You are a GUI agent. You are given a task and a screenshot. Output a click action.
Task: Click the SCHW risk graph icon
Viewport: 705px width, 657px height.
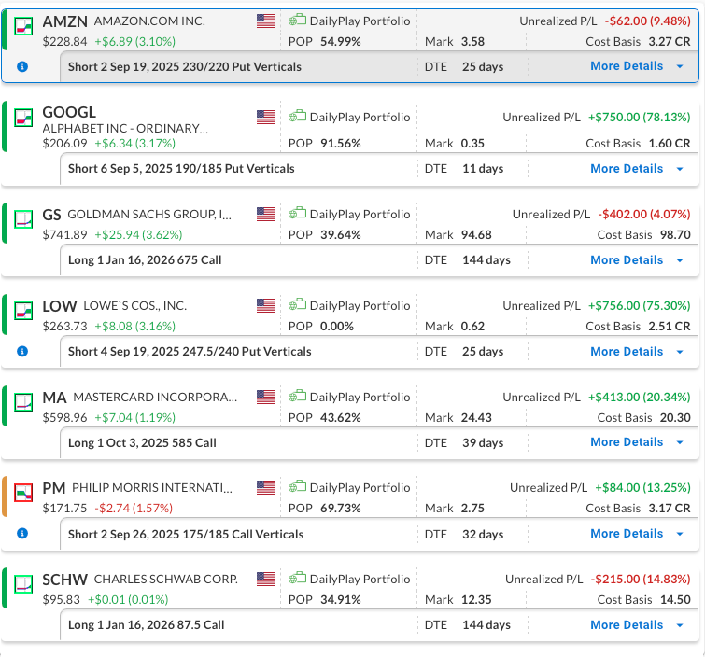[x=23, y=584]
